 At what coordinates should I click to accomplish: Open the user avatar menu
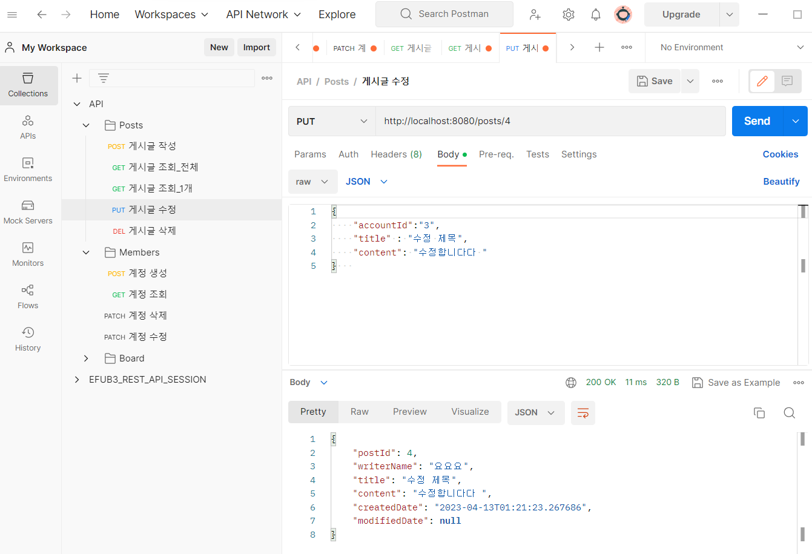pyautogui.click(x=623, y=15)
